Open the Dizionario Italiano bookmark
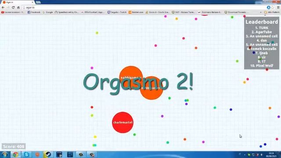This screenshot has width=281, height=158. (209, 12)
